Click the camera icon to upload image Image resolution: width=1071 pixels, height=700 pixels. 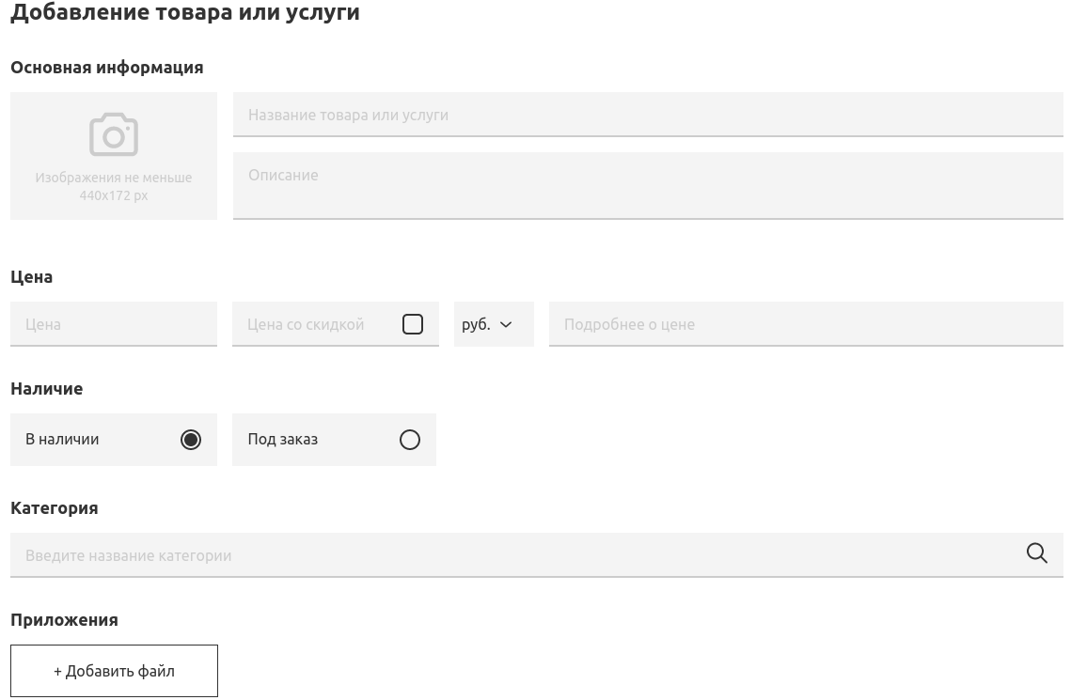tap(114, 134)
